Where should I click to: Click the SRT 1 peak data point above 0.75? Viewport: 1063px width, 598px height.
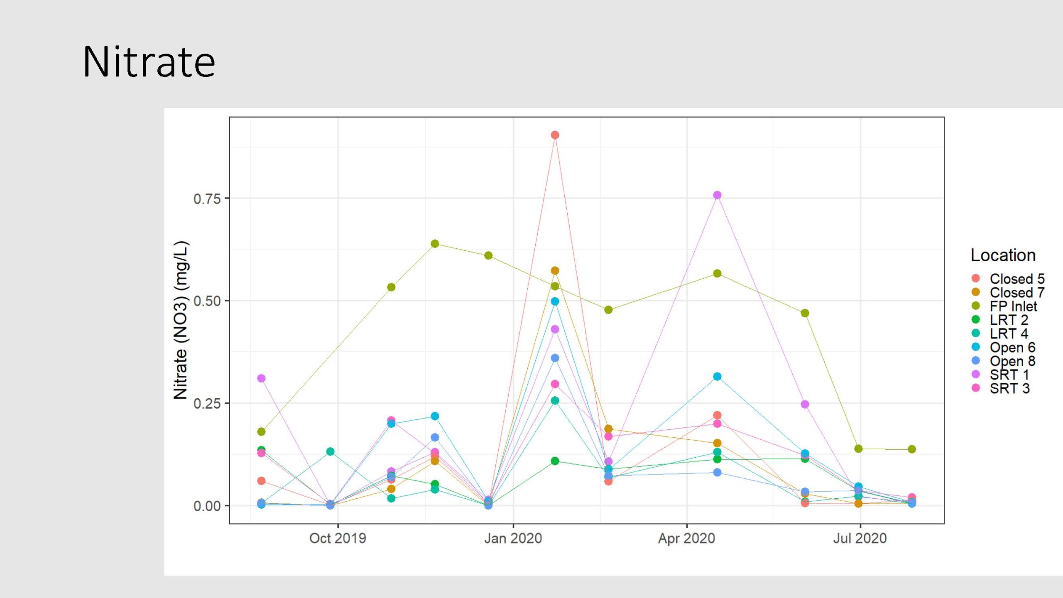717,195
